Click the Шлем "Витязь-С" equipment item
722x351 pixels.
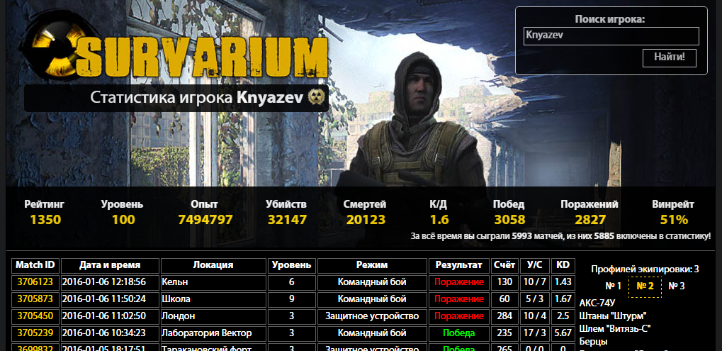[615, 329]
